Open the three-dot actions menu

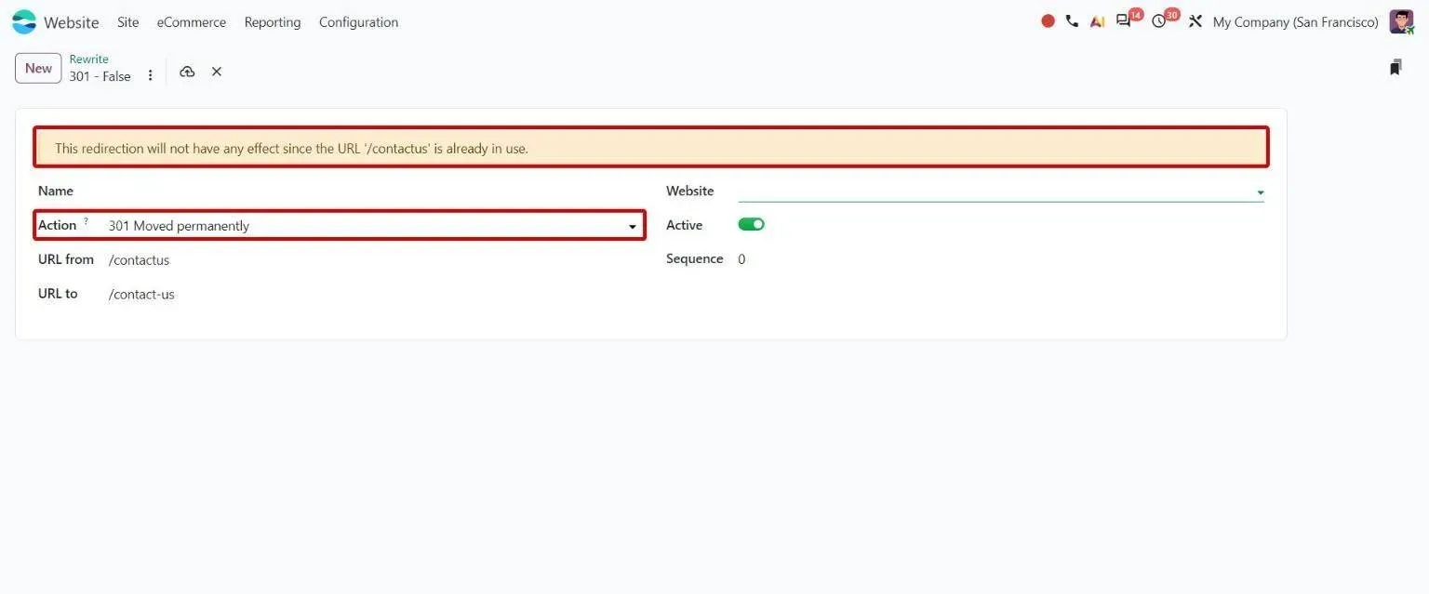coord(151,75)
